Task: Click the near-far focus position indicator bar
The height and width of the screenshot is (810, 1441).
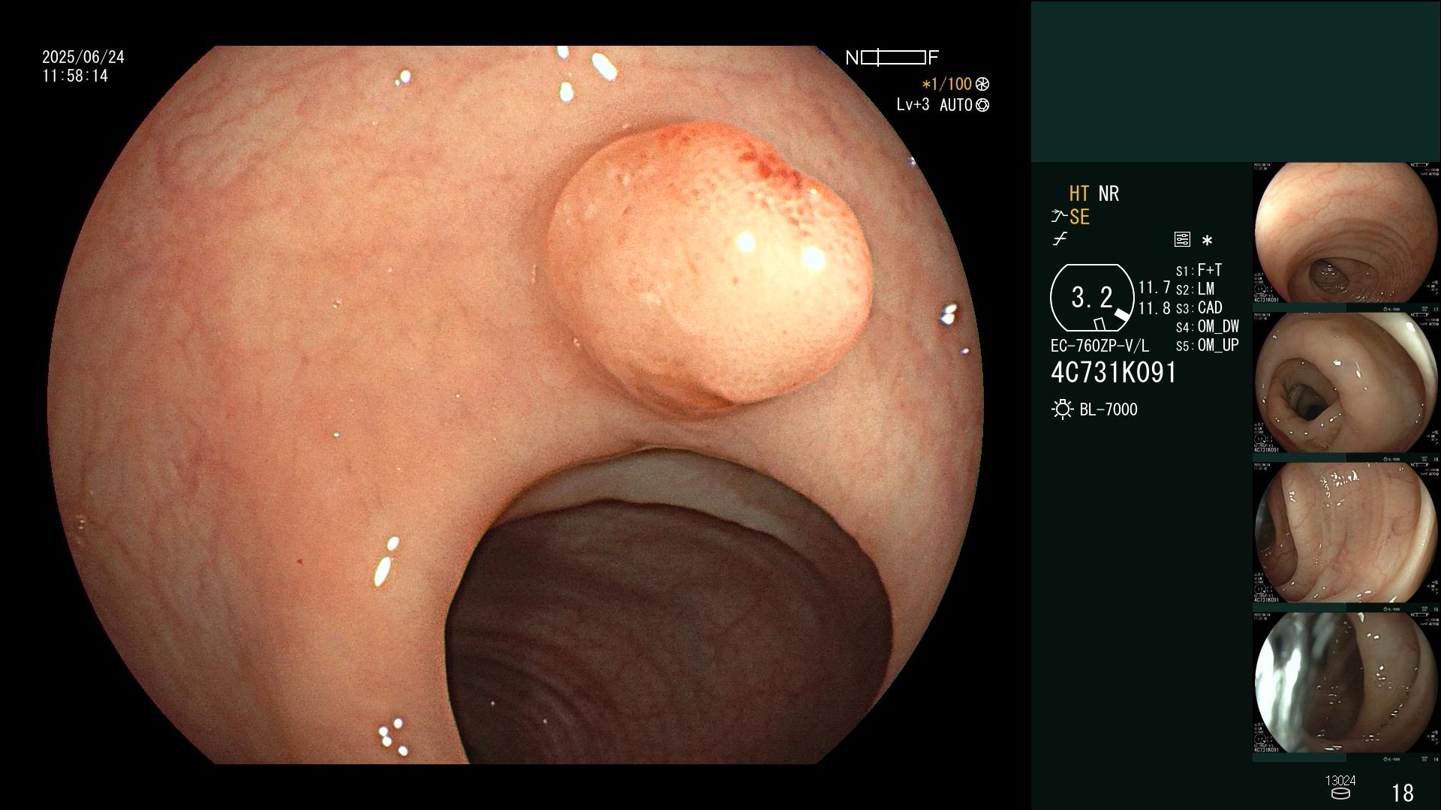Action: click(893, 58)
